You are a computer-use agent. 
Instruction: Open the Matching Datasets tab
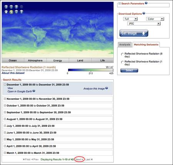[x=146, y=45]
